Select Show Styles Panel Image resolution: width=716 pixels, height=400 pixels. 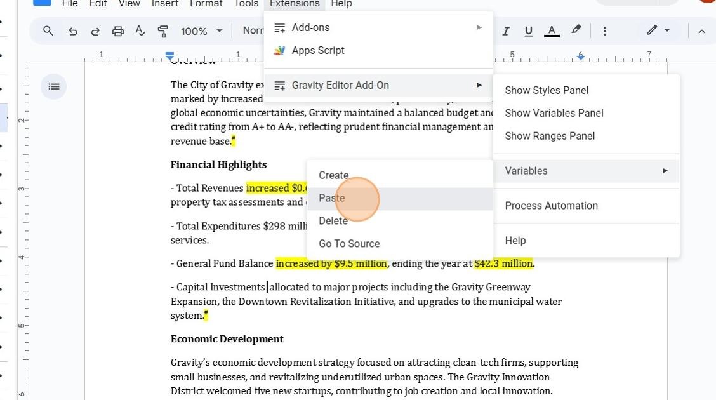tap(587, 90)
